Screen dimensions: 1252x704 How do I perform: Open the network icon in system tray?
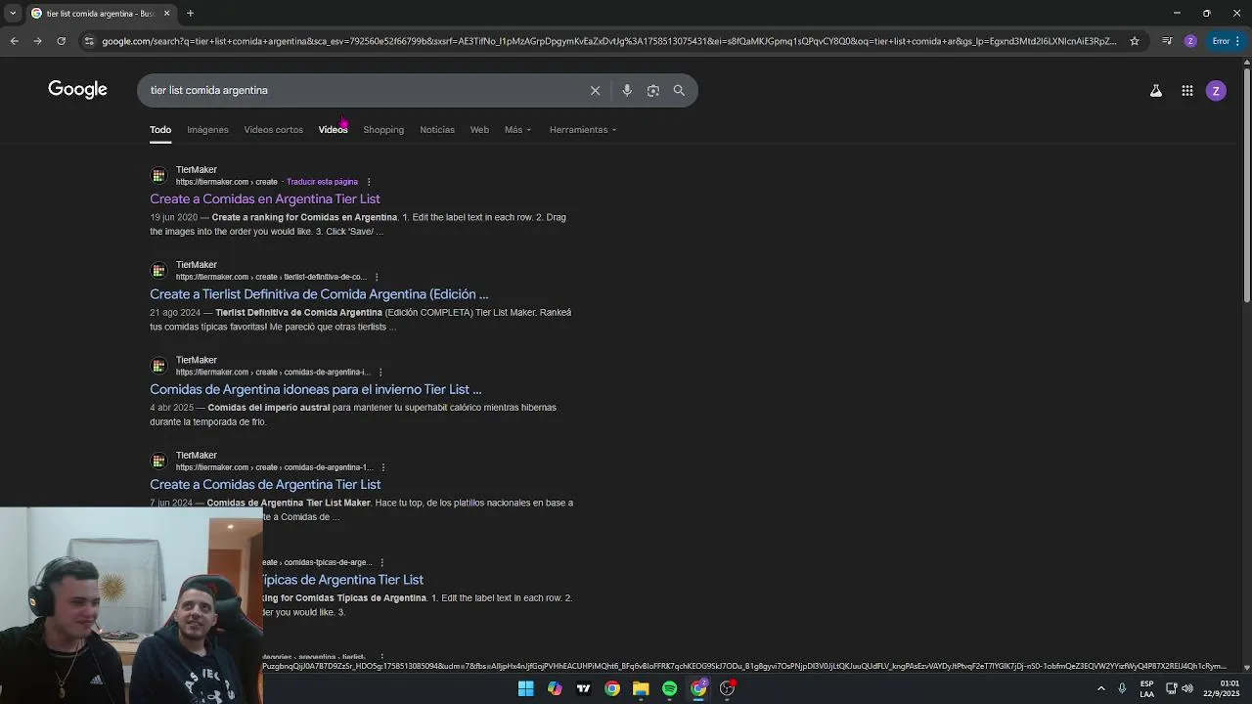tap(1171, 688)
